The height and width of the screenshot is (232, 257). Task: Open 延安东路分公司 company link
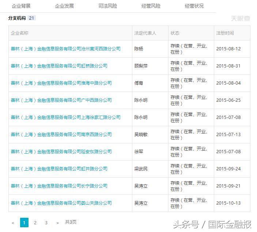click(61, 151)
